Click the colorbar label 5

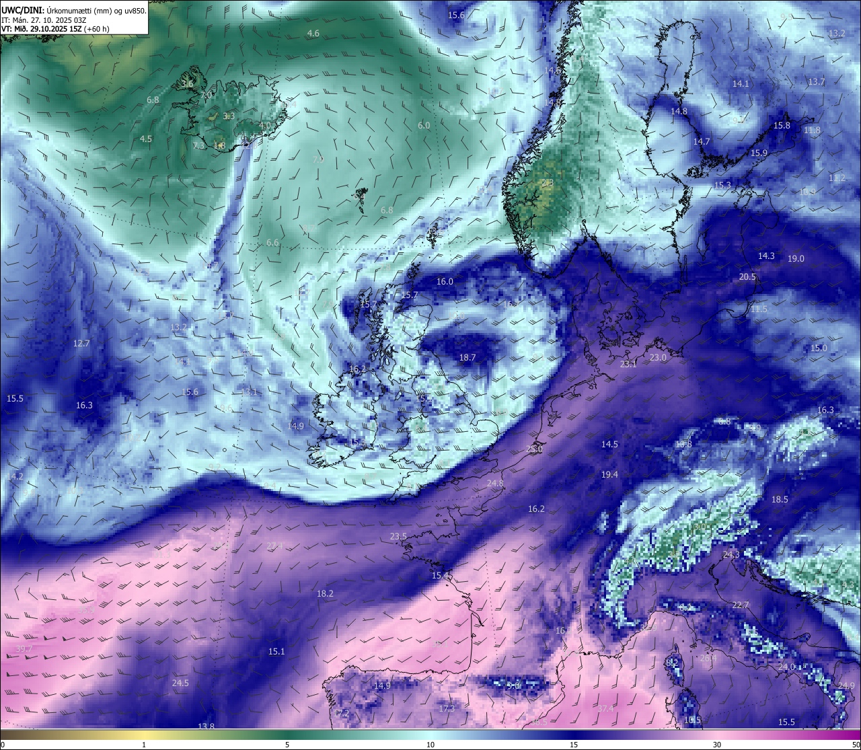[287, 745]
